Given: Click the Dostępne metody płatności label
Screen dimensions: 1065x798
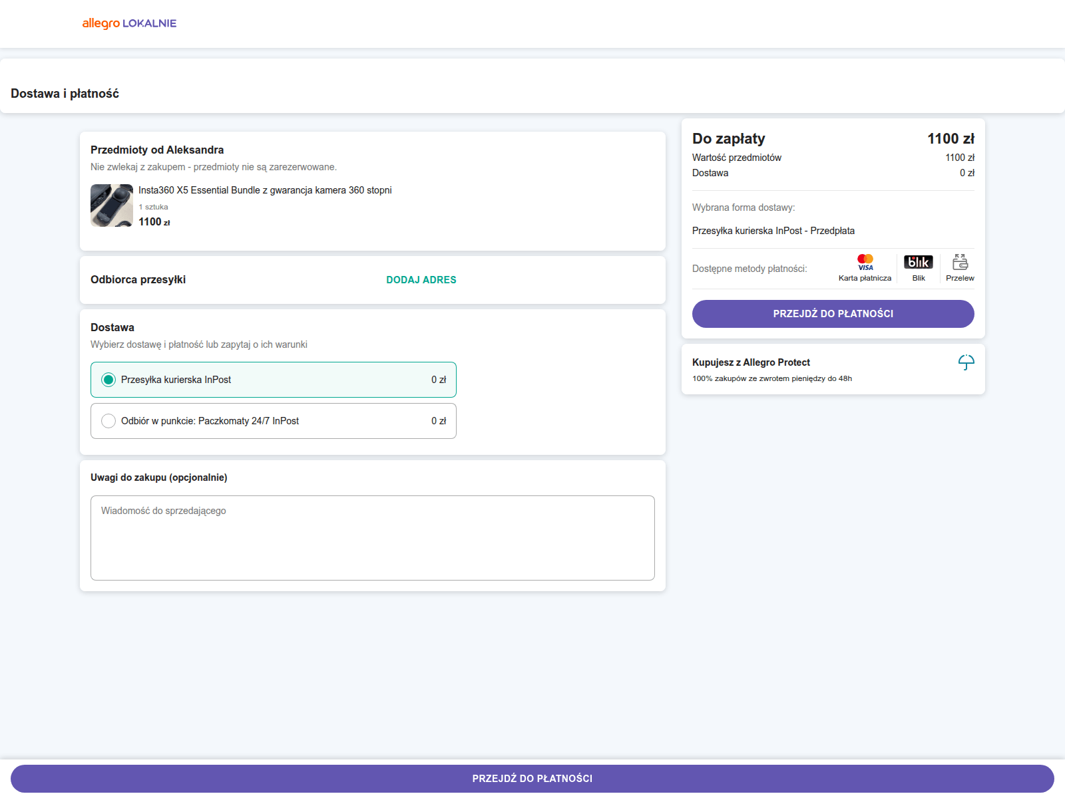Looking at the screenshot, I should pyautogui.click(x=749, y=269).
